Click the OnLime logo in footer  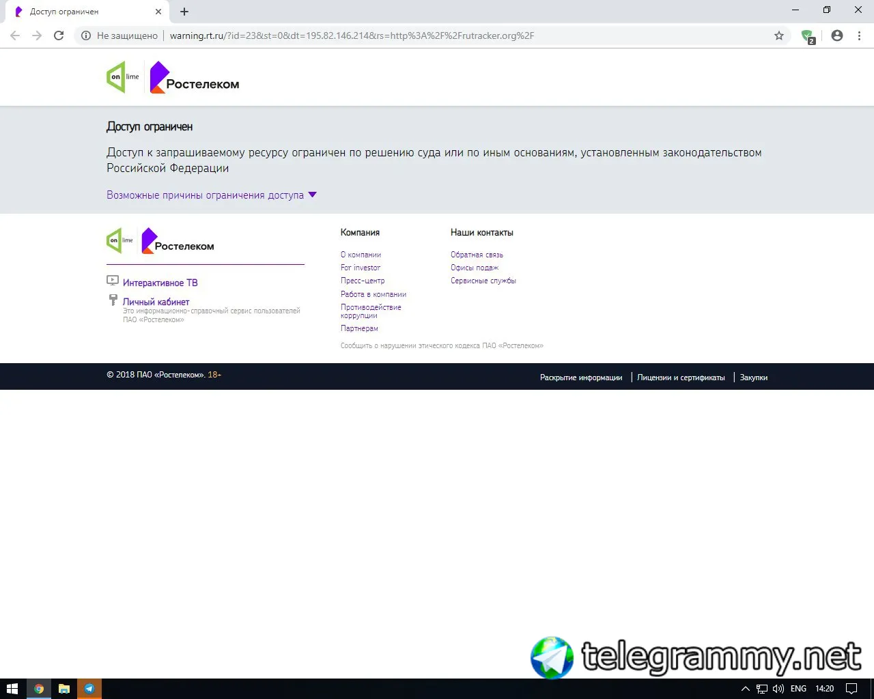[120, 240]
